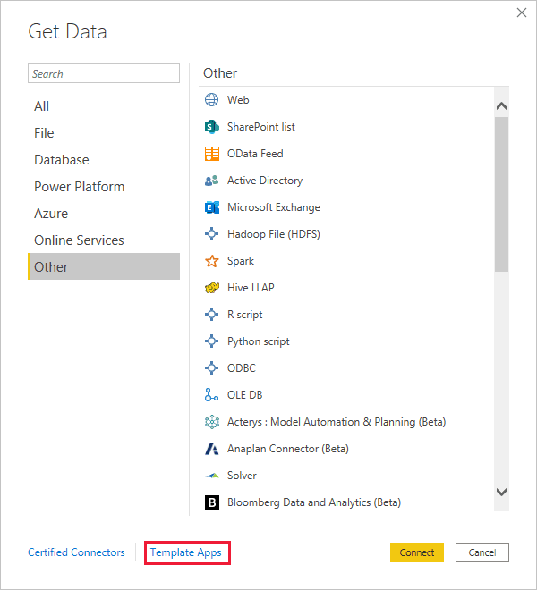Click the Anaplan Connector icon
The width and height of the screenshot is (537, 590).
[x=212, y=449]
